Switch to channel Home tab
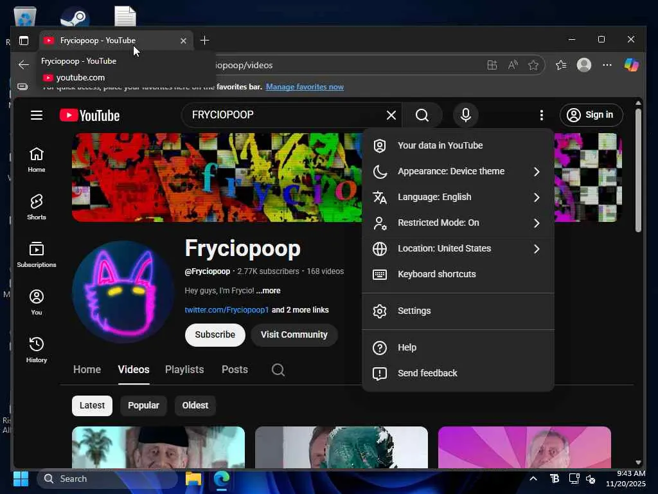This screenshot has height=494, width=658. coord(87,370)
